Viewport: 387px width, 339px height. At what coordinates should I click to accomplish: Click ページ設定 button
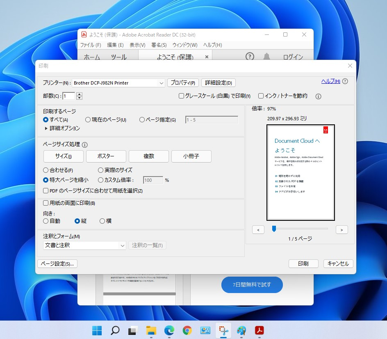click(x=57, y=264)
